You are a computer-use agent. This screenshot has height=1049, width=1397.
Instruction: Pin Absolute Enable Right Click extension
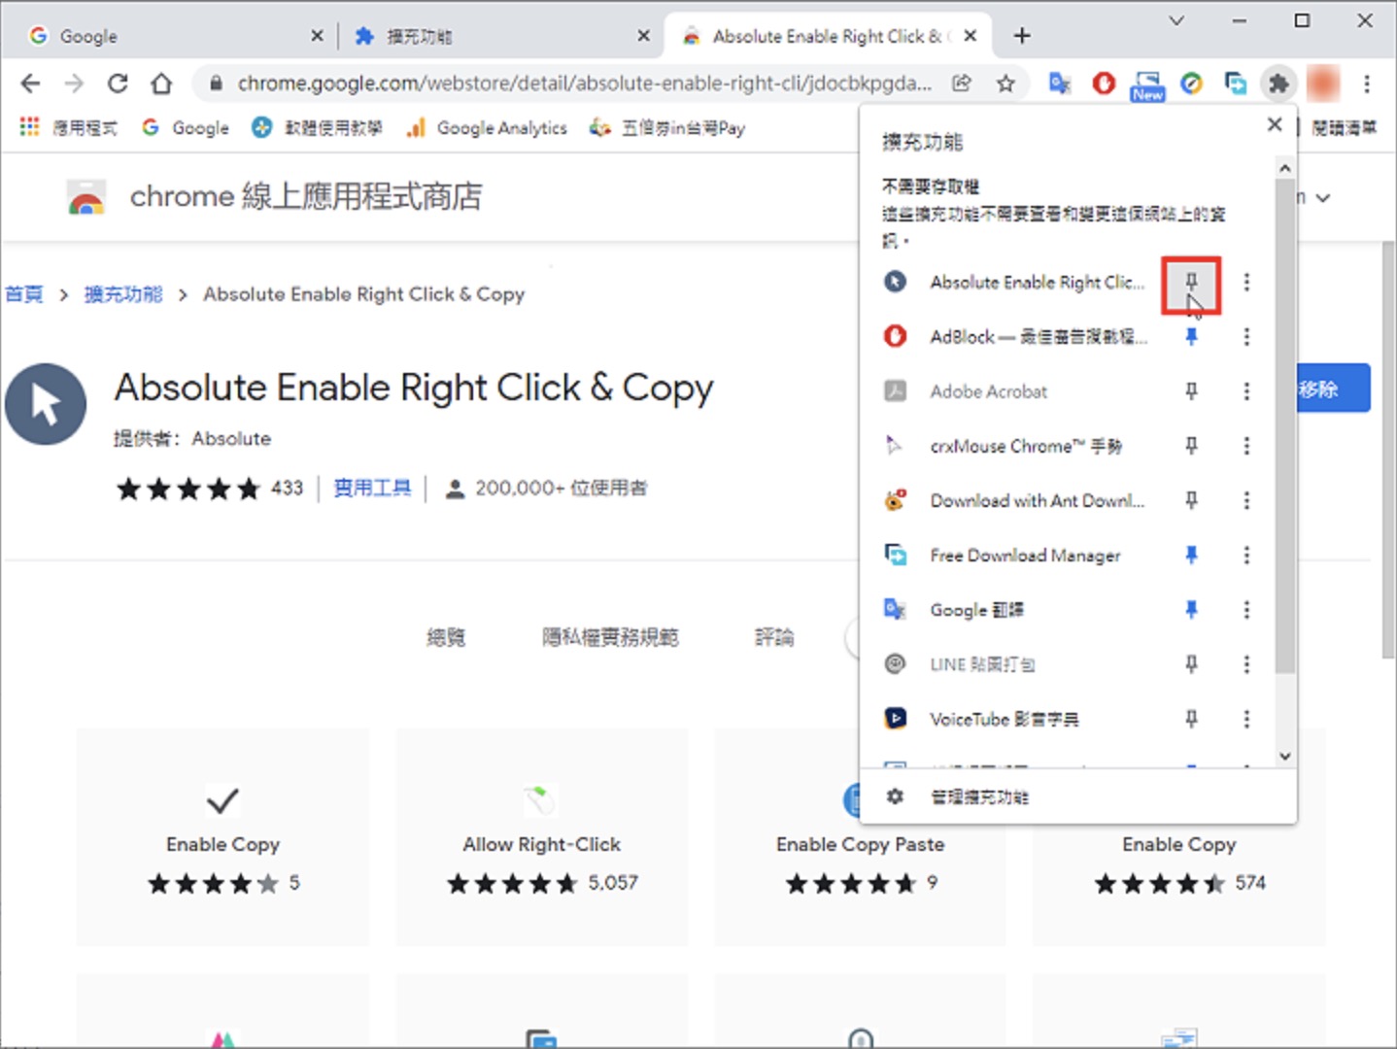tap(1191, 283)
